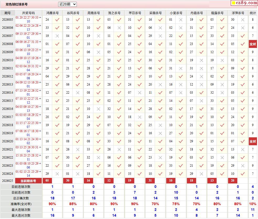258x219 pixels.
Task: Click the X mark for 鸿雁杀号 in row 2026007
Action: [57, 36]
